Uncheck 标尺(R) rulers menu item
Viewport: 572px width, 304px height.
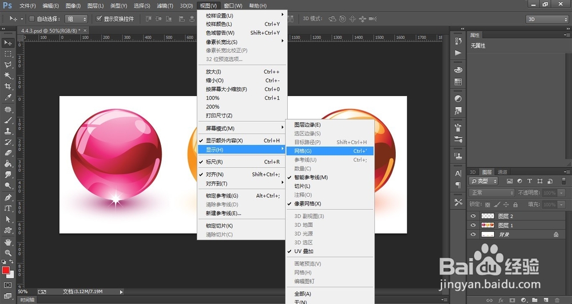tap(242, 162)
